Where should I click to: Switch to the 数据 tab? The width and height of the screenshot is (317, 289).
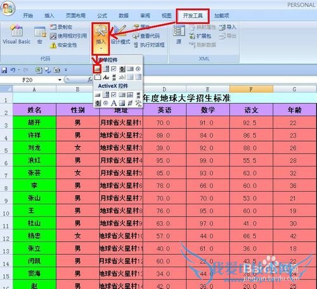pos(124,15)
